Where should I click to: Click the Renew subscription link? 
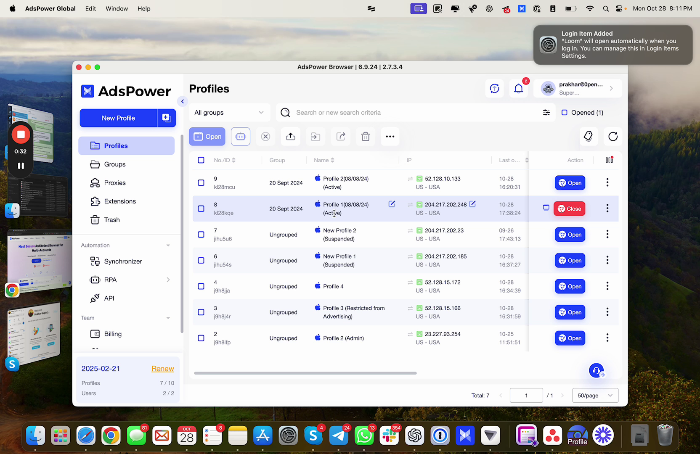[x=162, y=369]
